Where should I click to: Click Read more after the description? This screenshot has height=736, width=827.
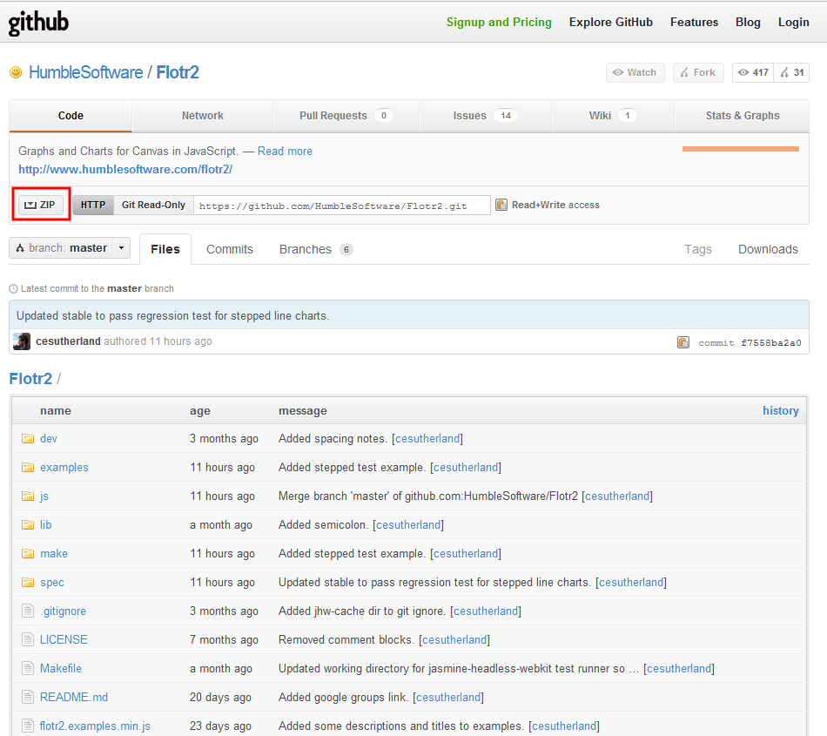285,151
